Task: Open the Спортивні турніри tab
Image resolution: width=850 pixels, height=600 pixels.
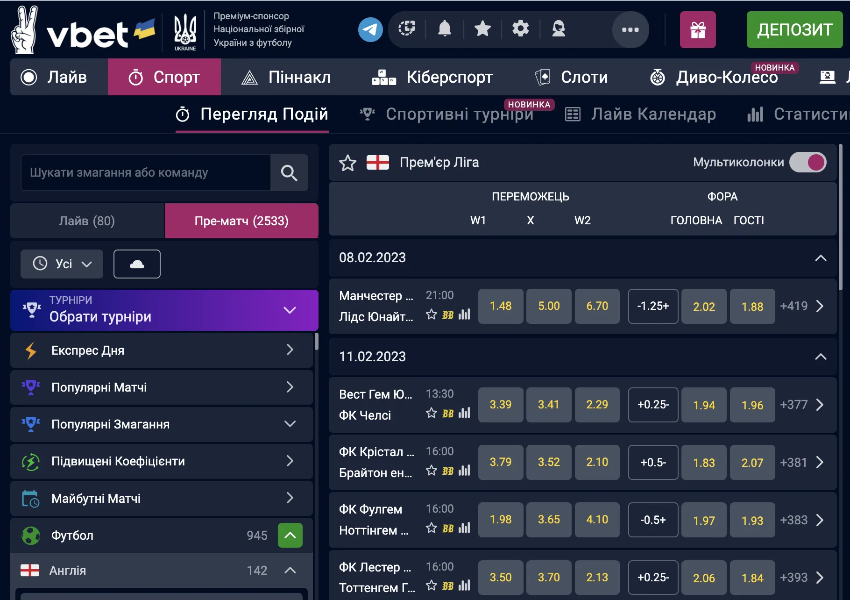Action: click(x=460, y=114)
